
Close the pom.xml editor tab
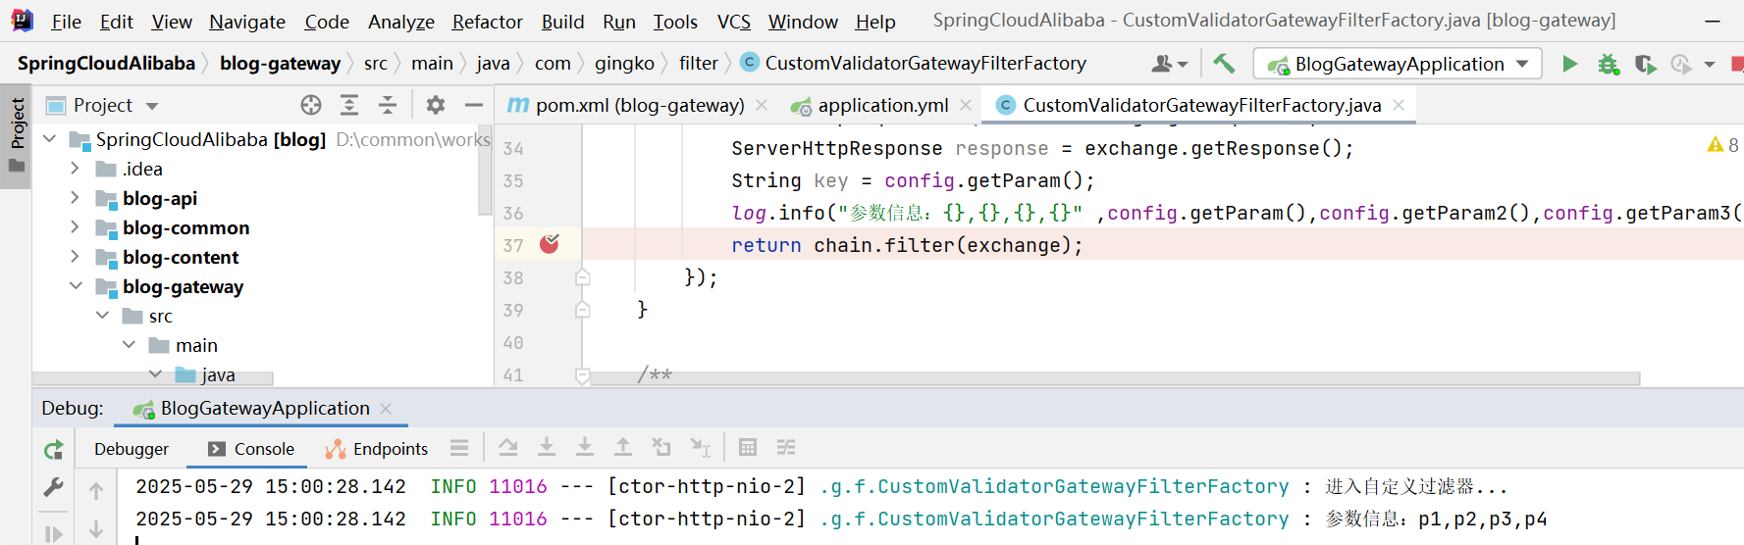[x=762, y=105]
